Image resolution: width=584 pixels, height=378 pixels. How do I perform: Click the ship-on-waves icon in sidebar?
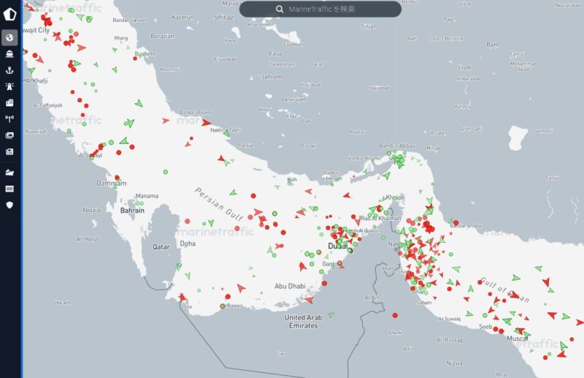10,173
